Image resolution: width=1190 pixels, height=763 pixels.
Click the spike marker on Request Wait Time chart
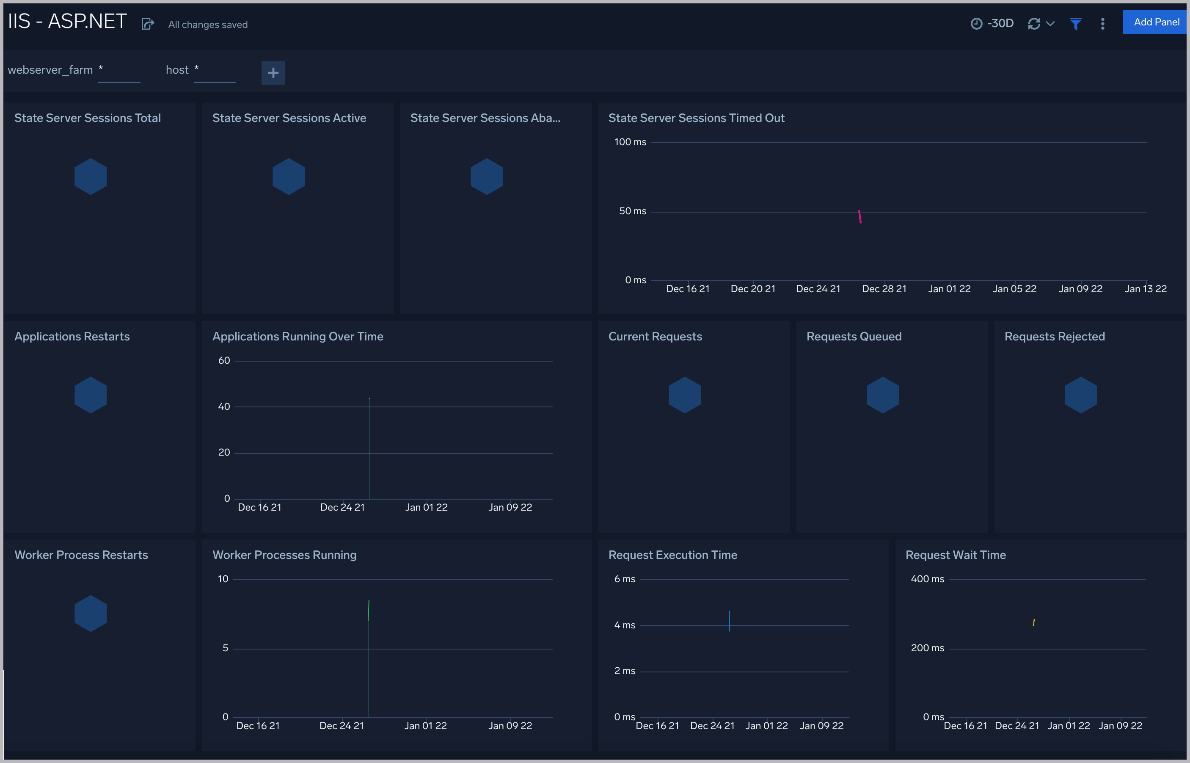point(1033,622)
